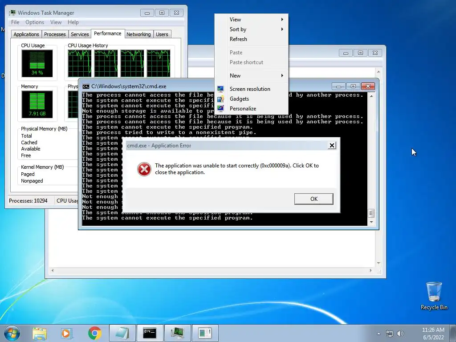
Task: Switch to the Task Manager taskbar button
Action: tap(177, 333)
